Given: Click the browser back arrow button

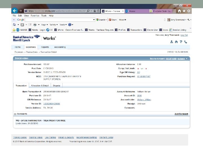Looking at the screenshot, I should (x=15, y=11).
